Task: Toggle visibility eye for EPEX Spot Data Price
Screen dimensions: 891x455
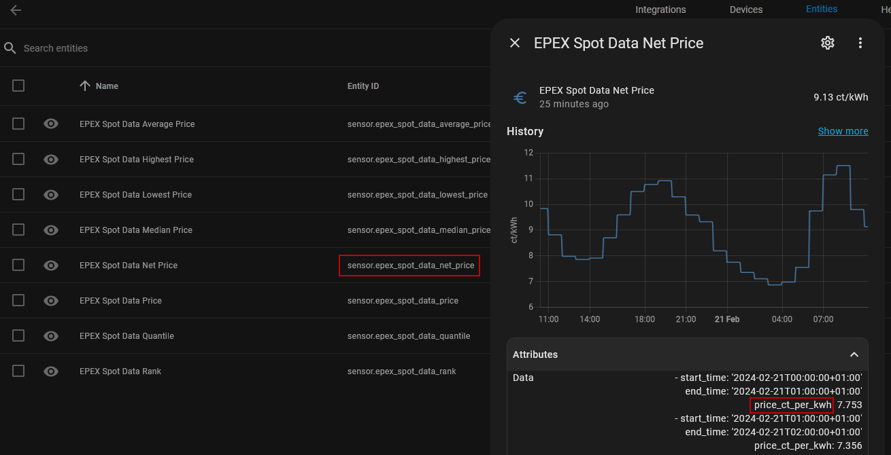Action: [x=51, y=300]
